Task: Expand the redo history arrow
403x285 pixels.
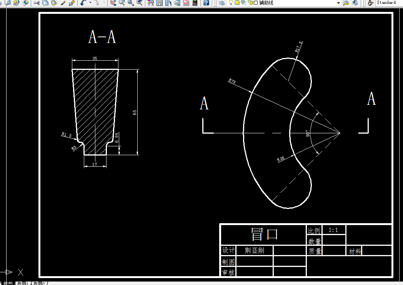Action: tap(104, 3)
